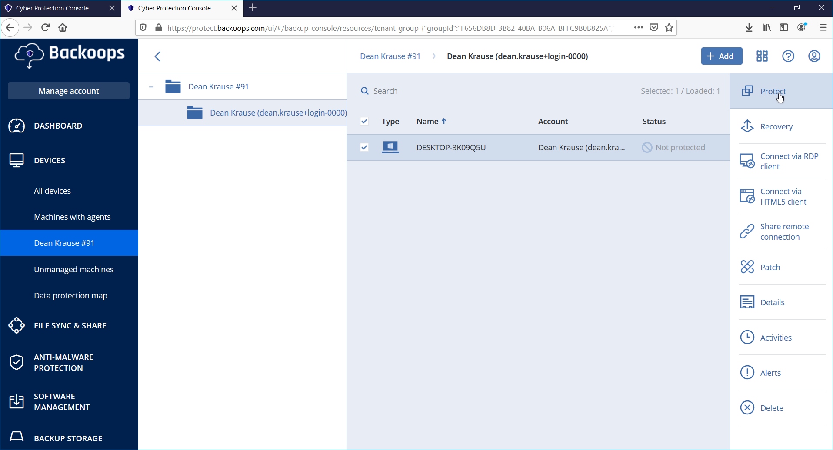Click the Recovery label in actions panel
This screenshot has width=833, height=450.
[x=776, y=126]
